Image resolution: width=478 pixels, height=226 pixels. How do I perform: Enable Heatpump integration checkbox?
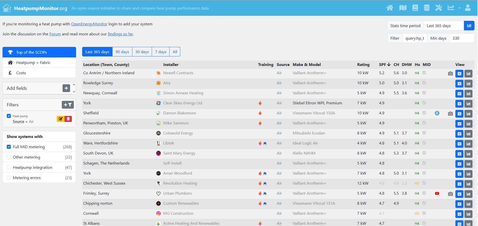click(9, 167)
